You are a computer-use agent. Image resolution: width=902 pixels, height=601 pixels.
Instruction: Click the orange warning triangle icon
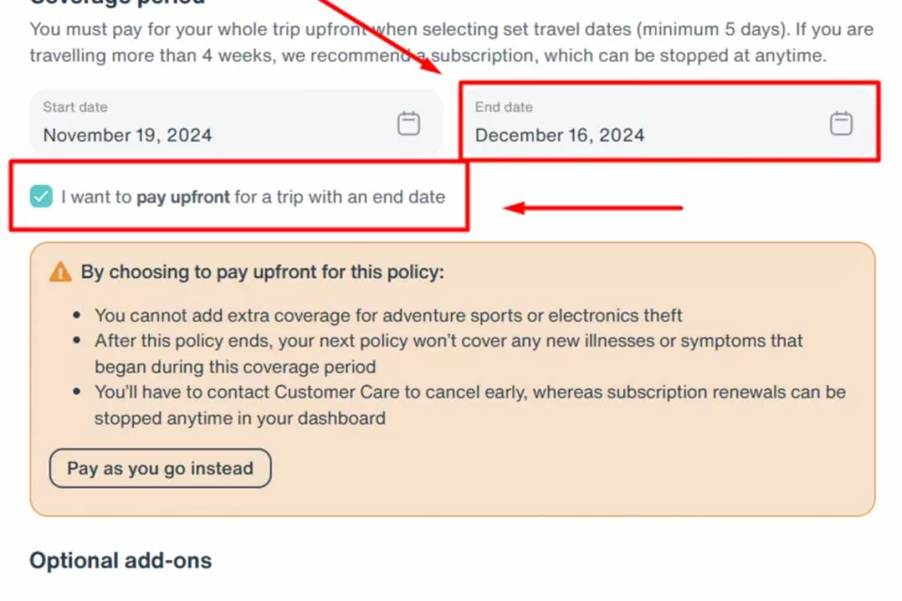click(x=60, y=272)
